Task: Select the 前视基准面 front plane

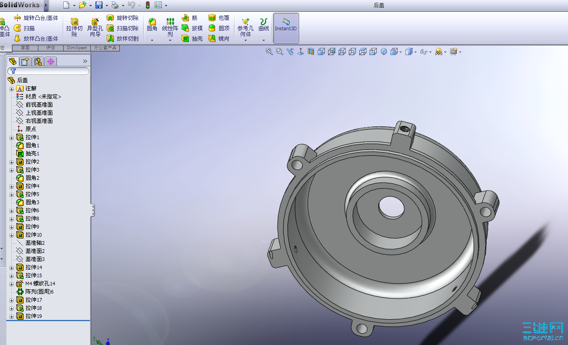Action: point(35,105)
